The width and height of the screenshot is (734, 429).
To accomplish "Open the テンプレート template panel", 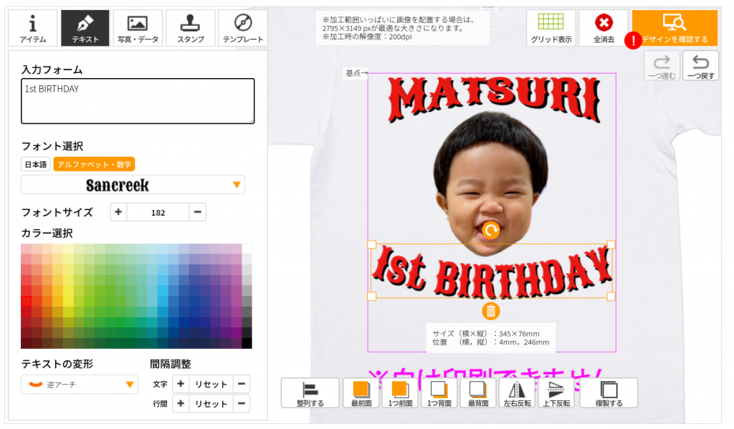I will point(243,28).
